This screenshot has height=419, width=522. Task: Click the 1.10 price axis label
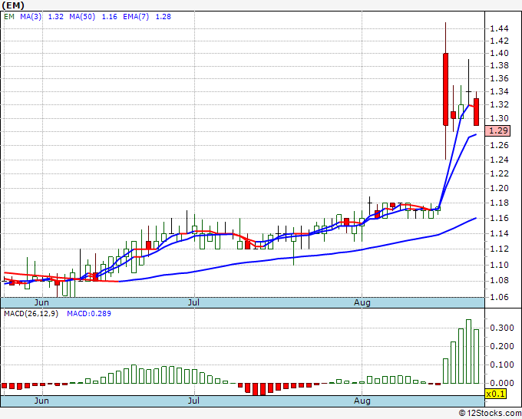500,265
